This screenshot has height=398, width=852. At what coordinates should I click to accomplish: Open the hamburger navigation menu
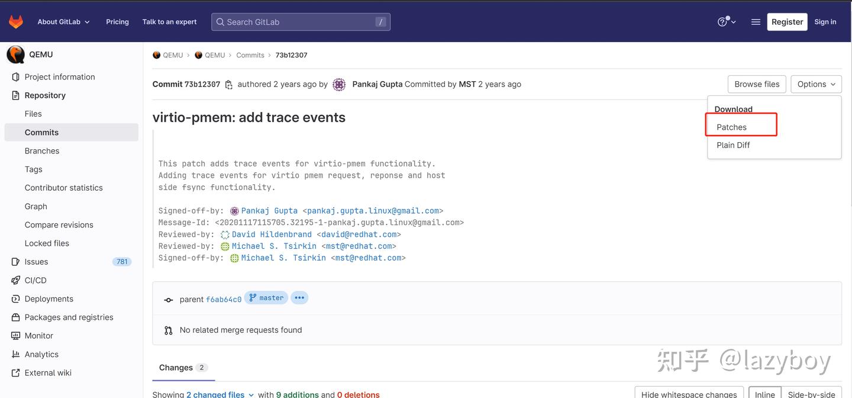pyautogui.click(x=756, y=22)
